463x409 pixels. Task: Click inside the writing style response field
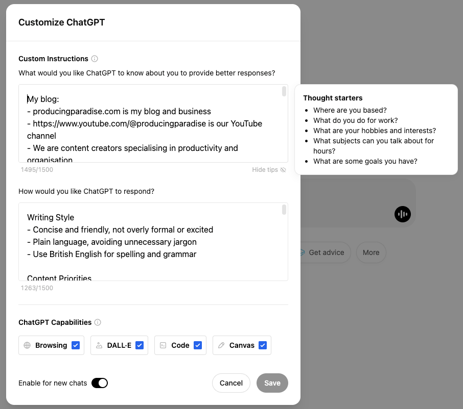153,240
